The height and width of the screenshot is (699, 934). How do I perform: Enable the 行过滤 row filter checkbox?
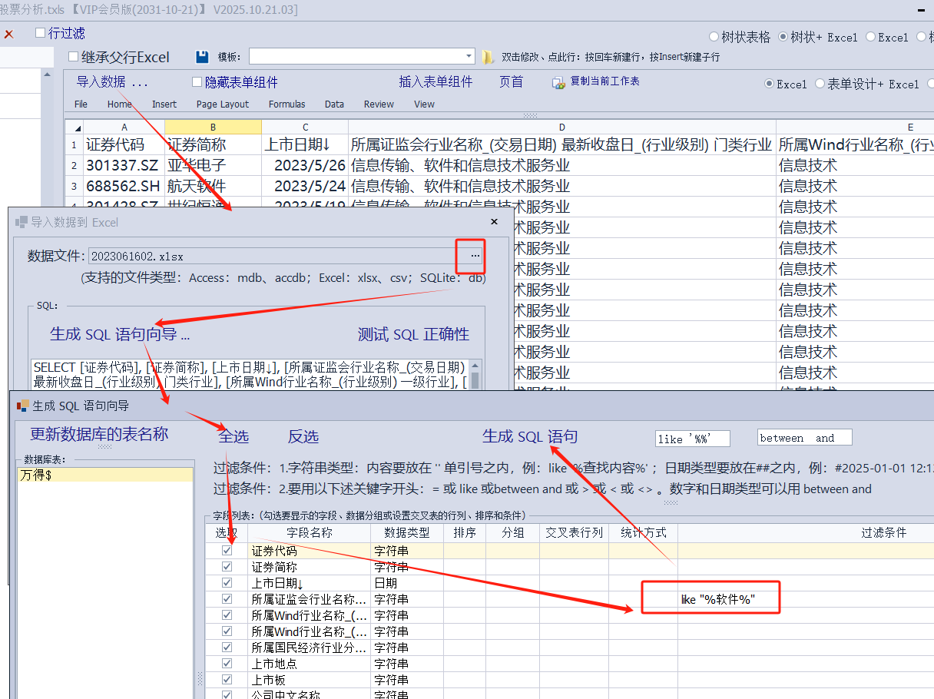pos(41,33)
